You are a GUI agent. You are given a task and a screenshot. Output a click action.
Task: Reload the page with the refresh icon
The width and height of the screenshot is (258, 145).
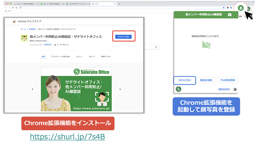click(13, 7)
